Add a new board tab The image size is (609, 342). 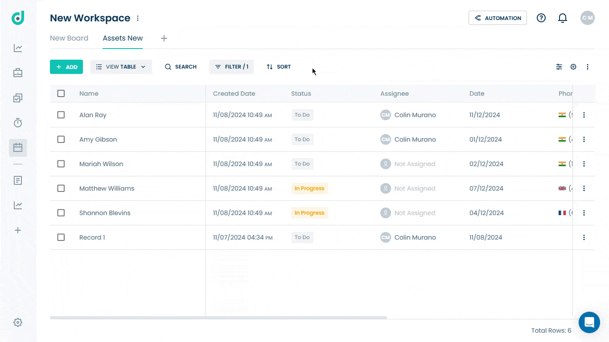point(164,38)
